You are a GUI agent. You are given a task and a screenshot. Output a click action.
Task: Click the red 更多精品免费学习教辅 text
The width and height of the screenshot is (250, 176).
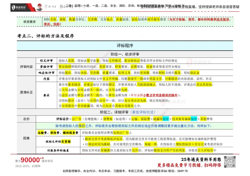(189, 165)
